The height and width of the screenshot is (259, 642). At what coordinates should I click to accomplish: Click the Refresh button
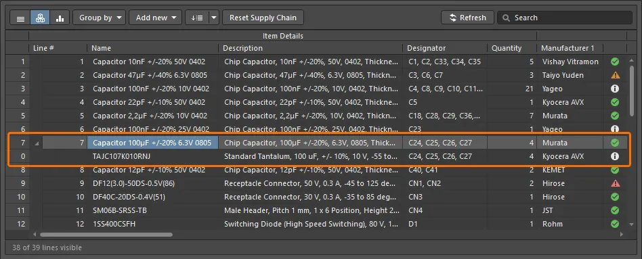tap(467, 18)
